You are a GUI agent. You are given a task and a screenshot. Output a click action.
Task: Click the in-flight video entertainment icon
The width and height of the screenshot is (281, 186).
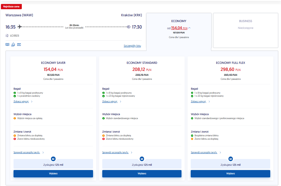19,45
